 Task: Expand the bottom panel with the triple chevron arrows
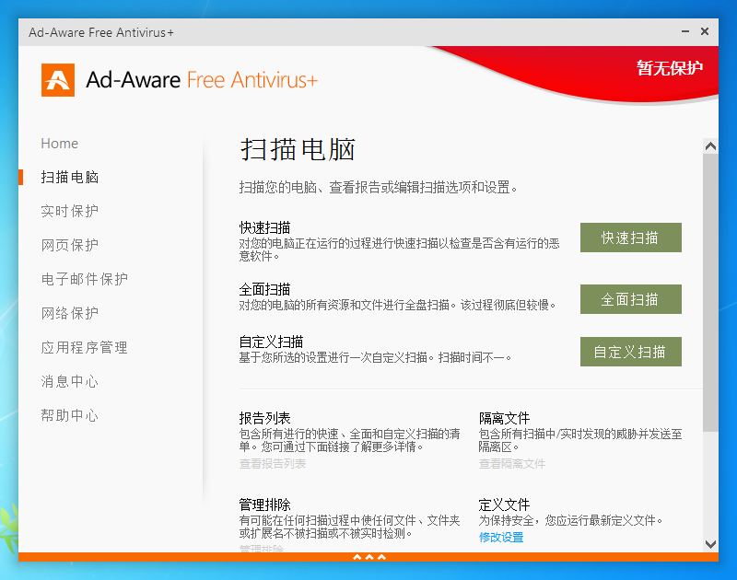point(368,557)
